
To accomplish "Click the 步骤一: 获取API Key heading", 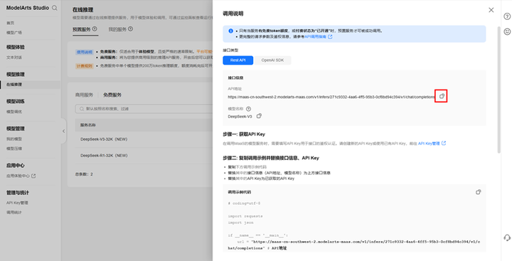I will (244, 134).
